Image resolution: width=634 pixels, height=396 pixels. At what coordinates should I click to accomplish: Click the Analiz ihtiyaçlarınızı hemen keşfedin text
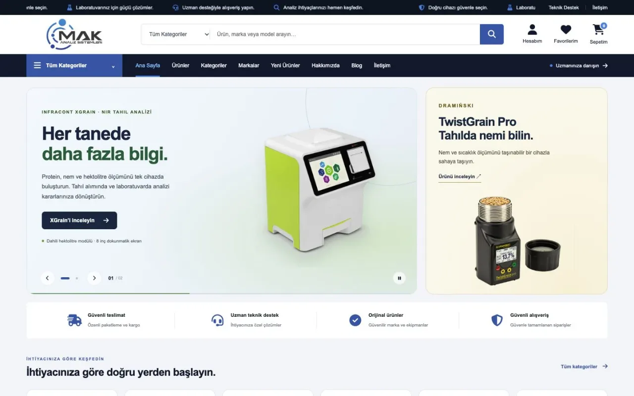[323, 7]
